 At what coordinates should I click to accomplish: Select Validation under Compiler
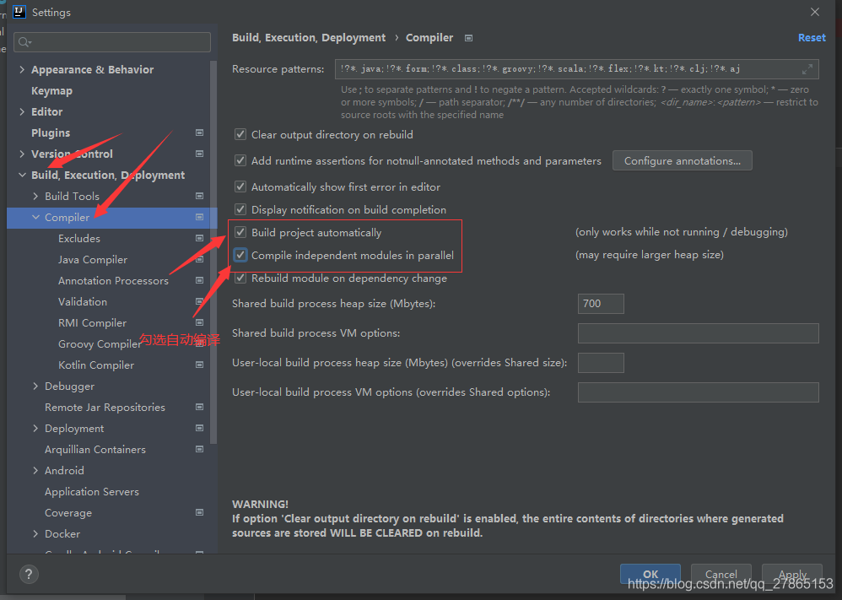tap(83, 302)
